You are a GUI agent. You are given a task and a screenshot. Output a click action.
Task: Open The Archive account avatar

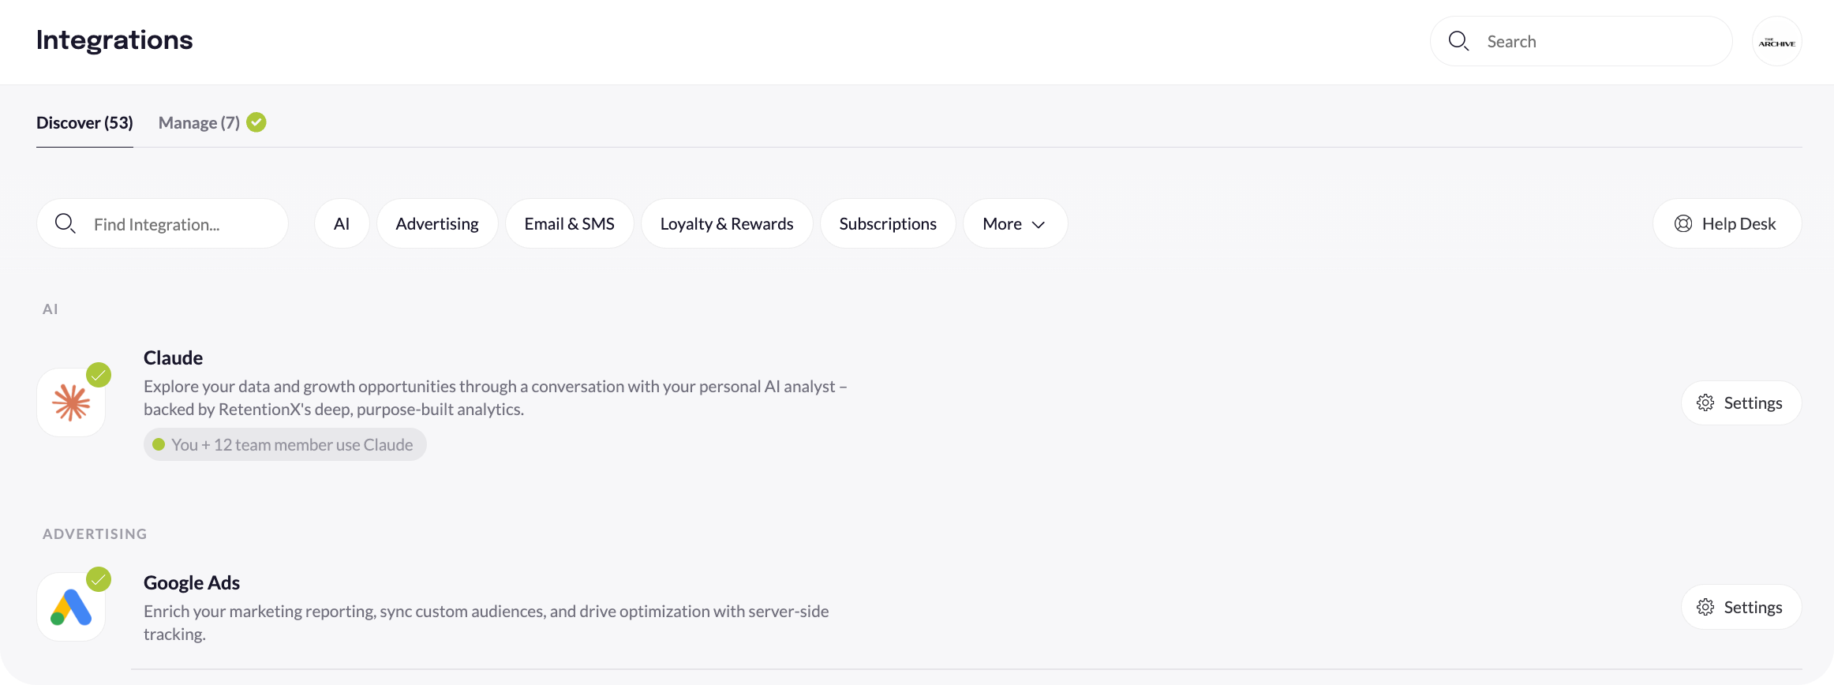pos(1776,42)
